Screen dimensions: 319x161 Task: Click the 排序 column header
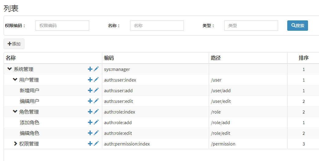click(303, 58)
